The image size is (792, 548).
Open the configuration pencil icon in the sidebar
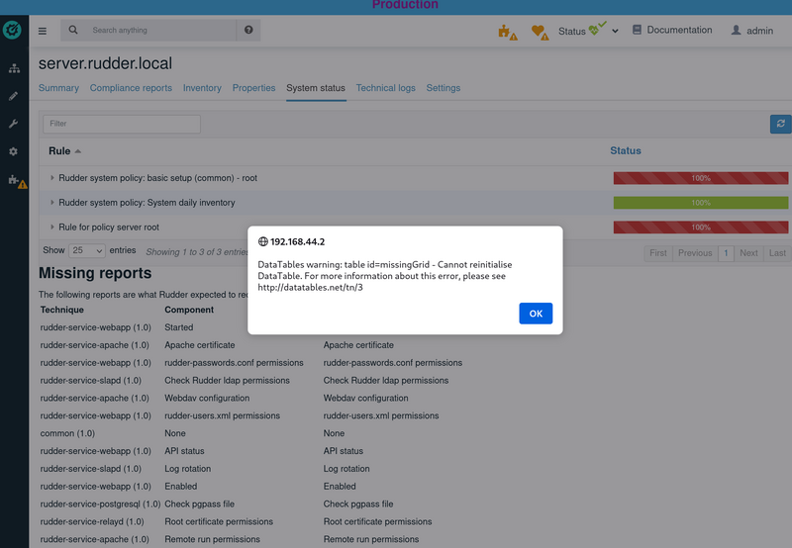tap(14, 96)
